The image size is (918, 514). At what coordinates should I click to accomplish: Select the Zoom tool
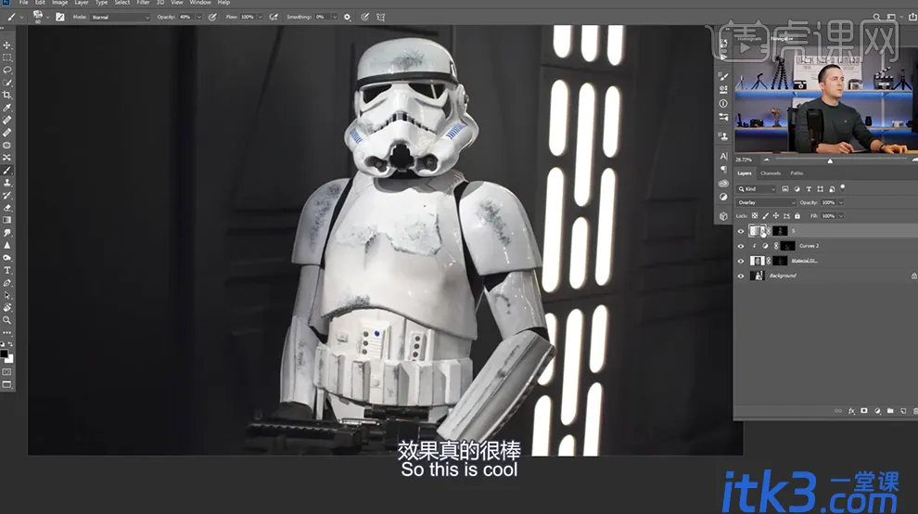tap(7, 320)
